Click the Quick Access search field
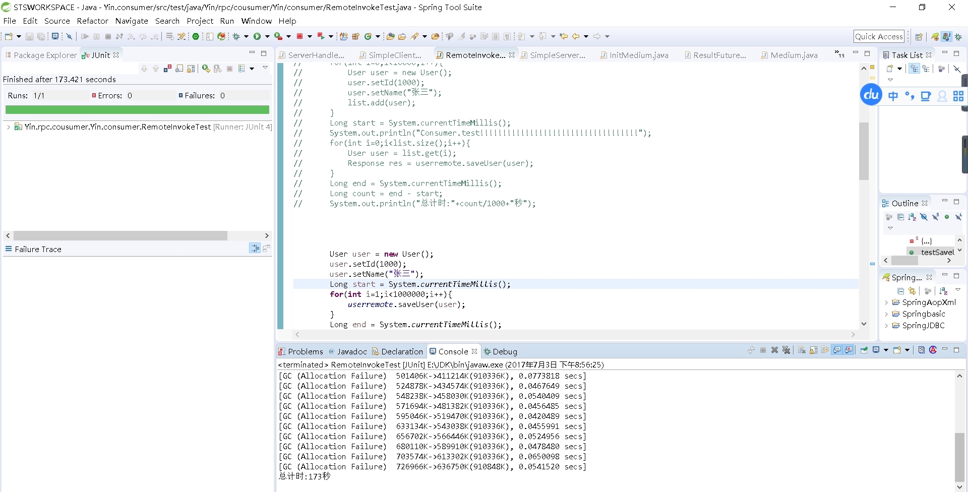 point(879,36)
